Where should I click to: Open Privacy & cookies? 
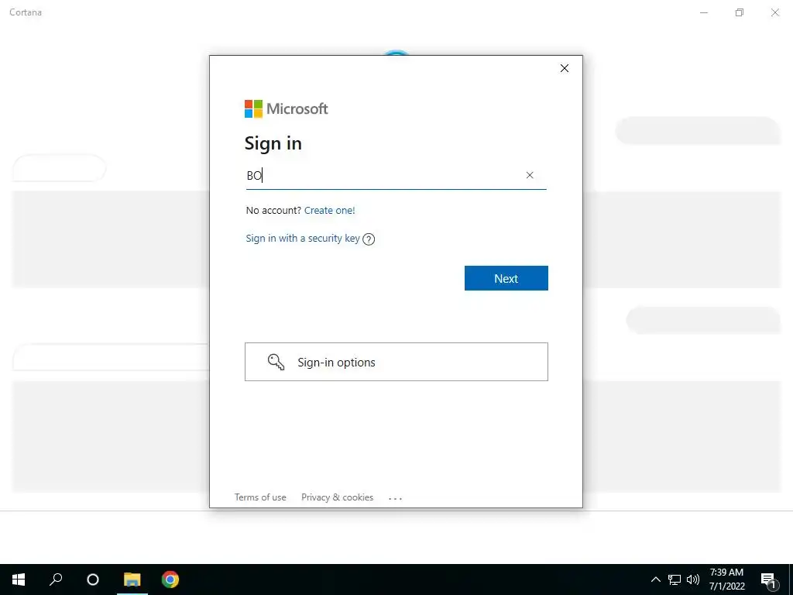[338, 497]
